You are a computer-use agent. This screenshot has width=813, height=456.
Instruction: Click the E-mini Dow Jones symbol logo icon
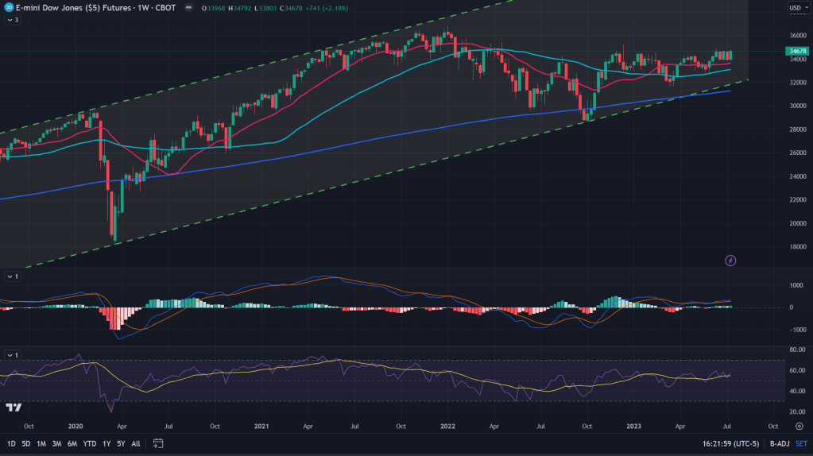(x=7, y=8)
